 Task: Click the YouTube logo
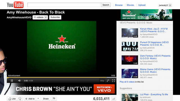[15, 5]
